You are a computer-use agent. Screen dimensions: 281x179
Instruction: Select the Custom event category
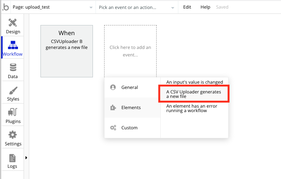(132, 128)
